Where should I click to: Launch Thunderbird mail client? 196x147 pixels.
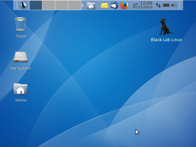[114, 5]
